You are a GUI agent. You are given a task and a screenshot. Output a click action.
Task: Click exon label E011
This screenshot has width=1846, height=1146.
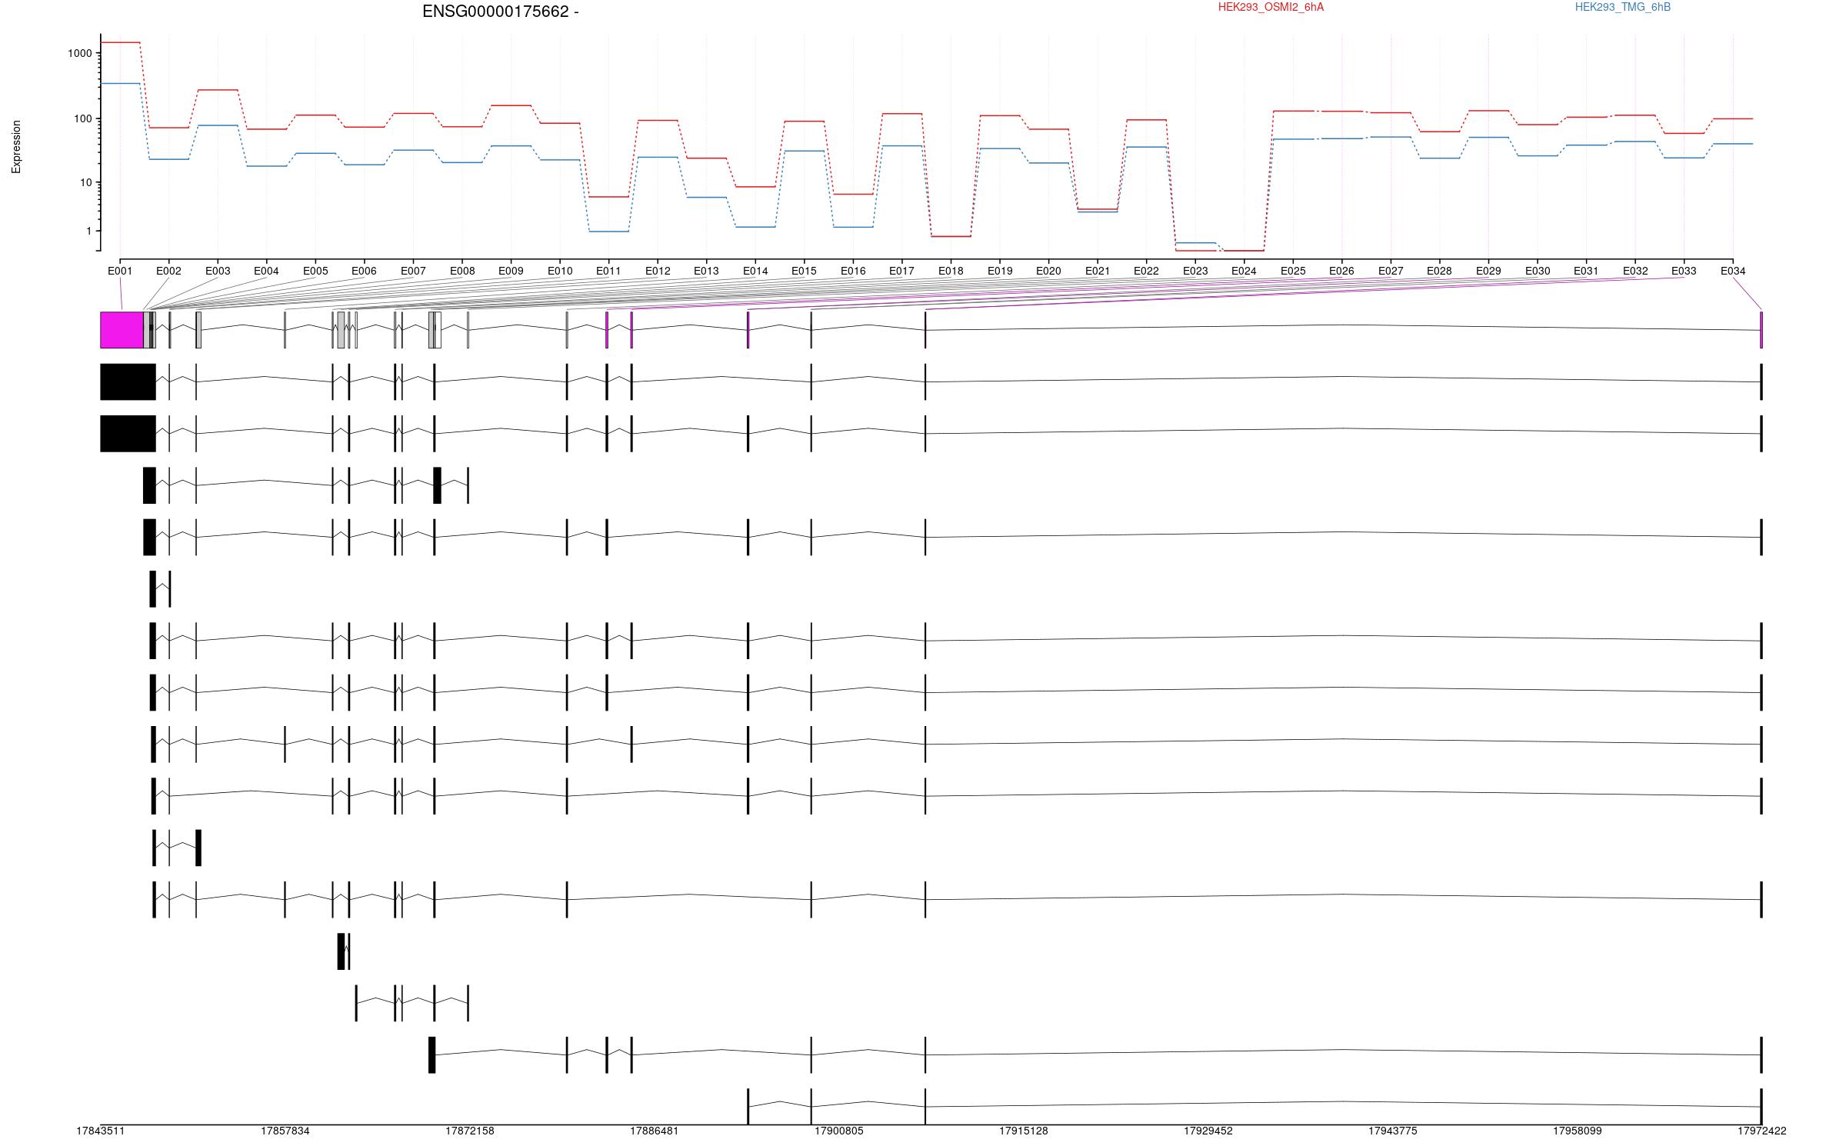(x=608, y=271)
